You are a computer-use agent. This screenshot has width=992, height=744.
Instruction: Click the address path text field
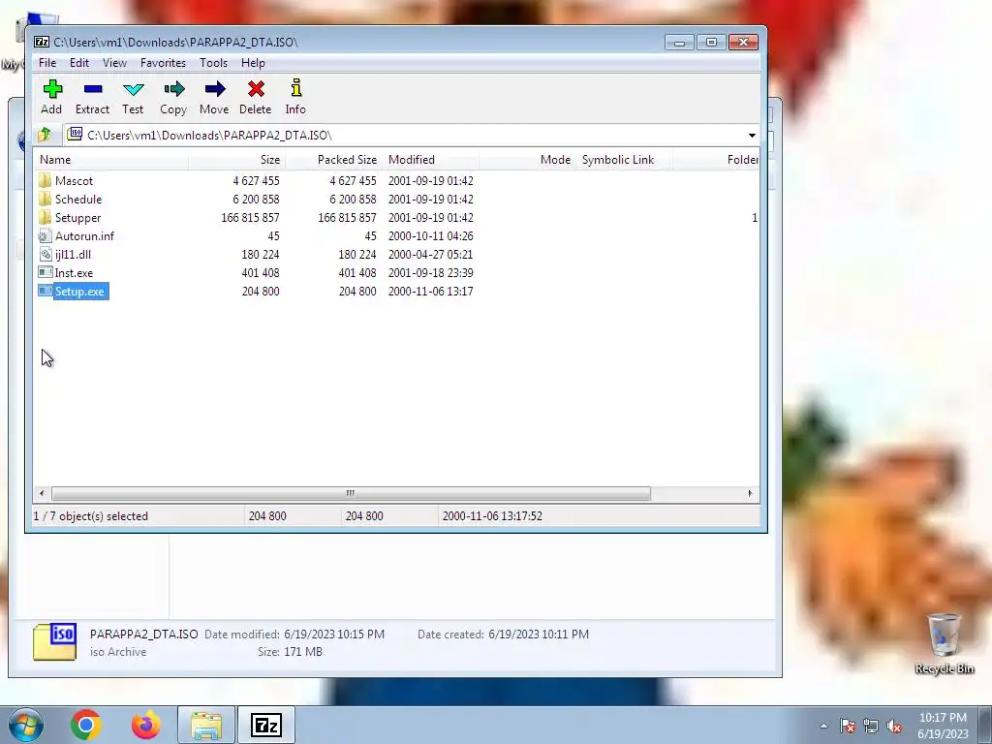tap(405, 136)
